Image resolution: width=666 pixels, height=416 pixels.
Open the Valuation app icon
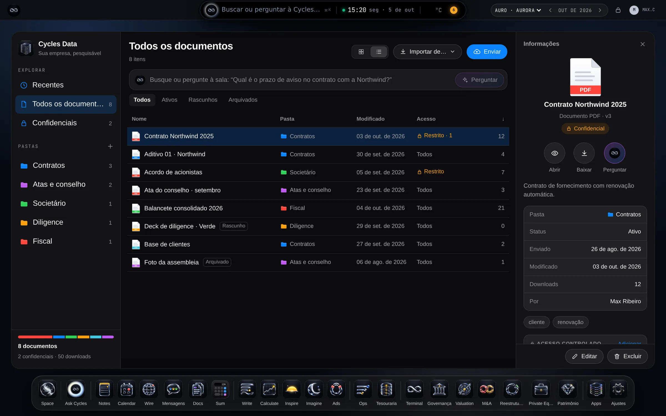click(x=464, y=389)
